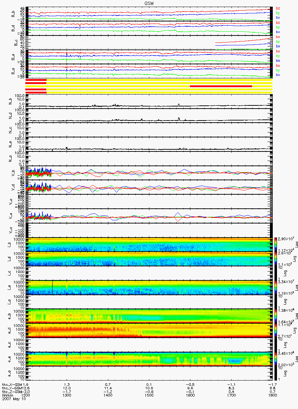Image resolution: width=298 pixels, height=409 pixels.
Task: Click the 1700 time tick label
Action: coord(231,395)
